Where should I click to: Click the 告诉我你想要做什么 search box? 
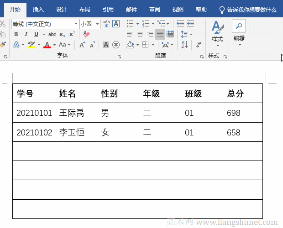[x=248, y=10]
